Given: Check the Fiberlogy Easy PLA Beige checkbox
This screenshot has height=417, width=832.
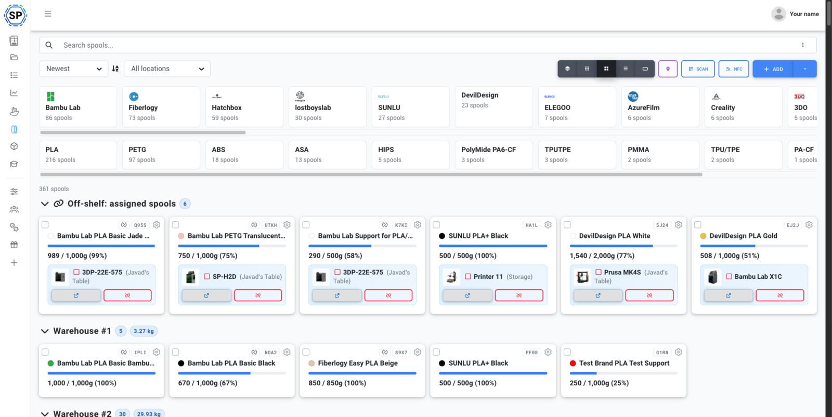Looking at the screenshot, I should (x=306, y=352).
